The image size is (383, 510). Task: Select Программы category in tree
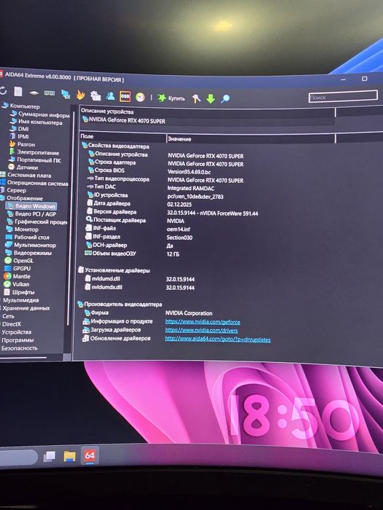pos(17,340)
